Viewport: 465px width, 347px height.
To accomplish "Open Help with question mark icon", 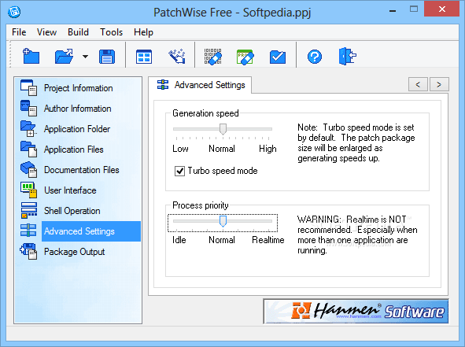I will (x=315, y=57).
